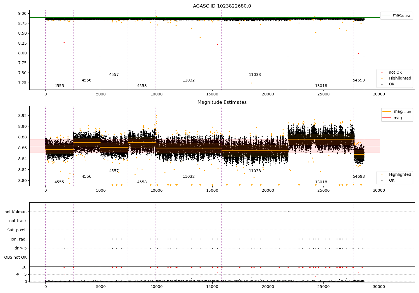This screenshot has width=419, height=293.
Task: Click OBSID label 11033 in the top plot
Action: pos(255,75)
